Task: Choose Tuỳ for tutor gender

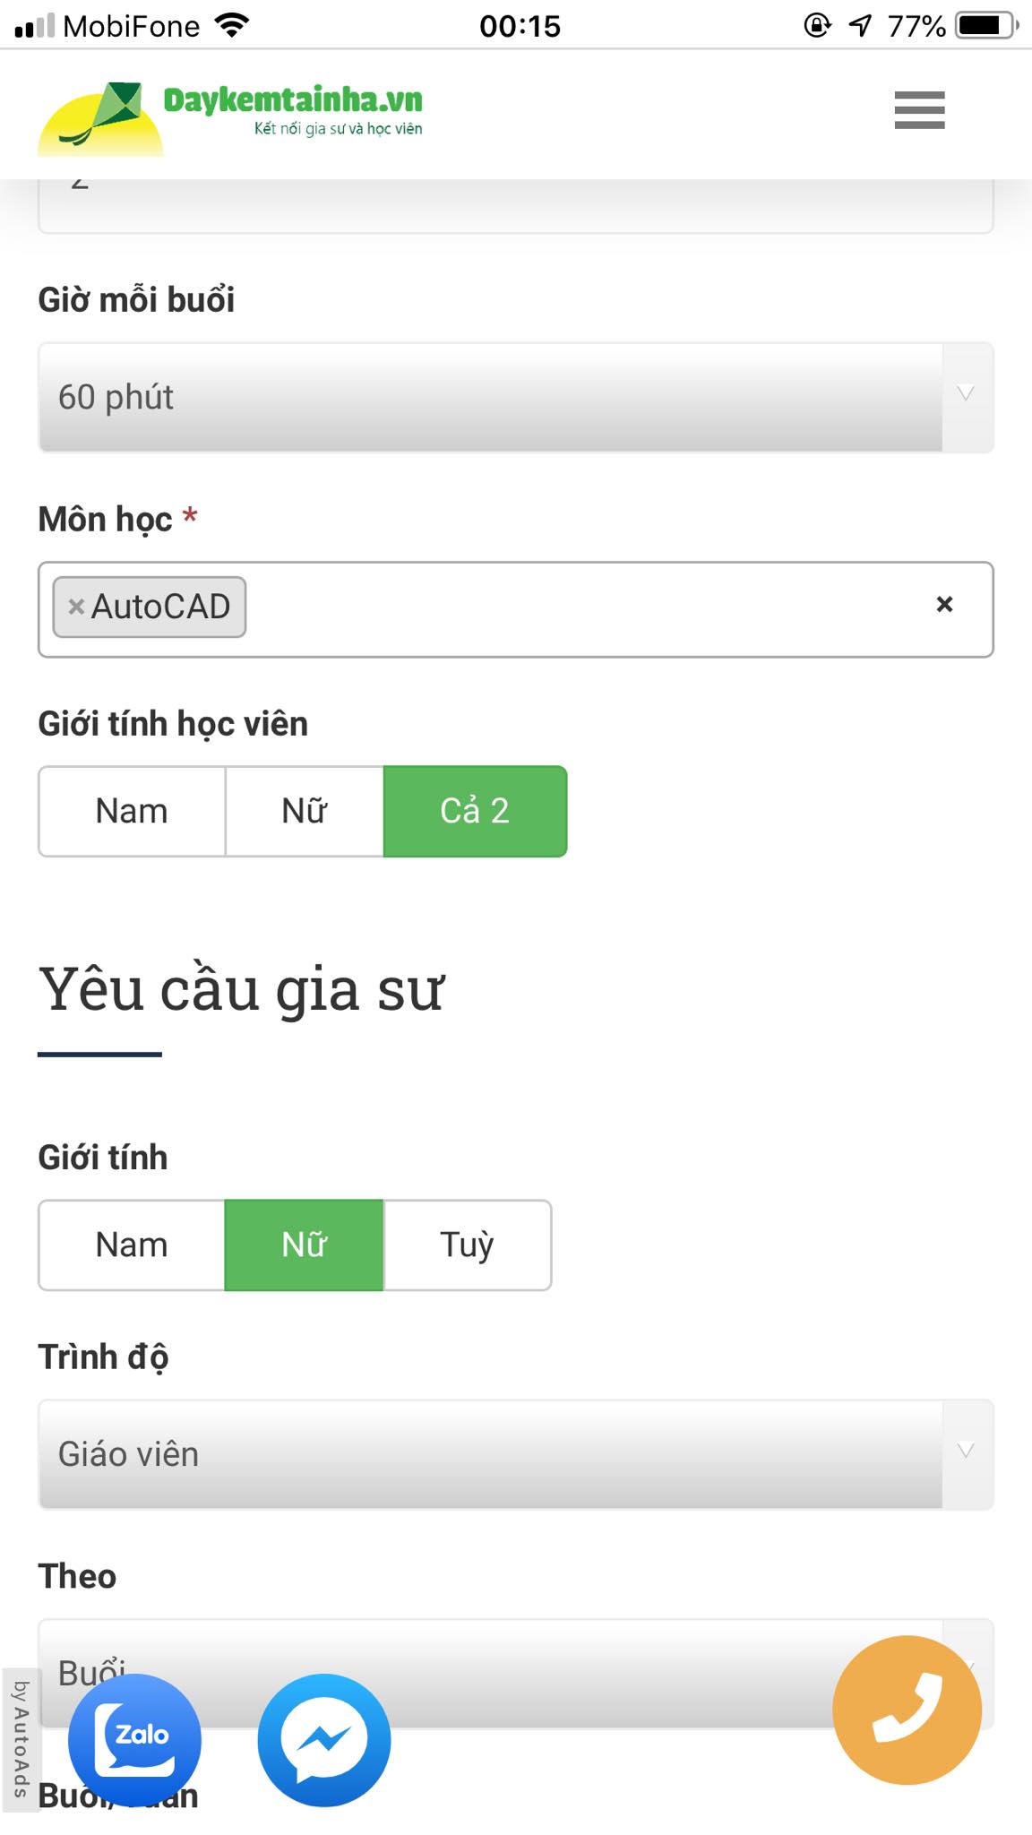Action: pos(467,1245)
